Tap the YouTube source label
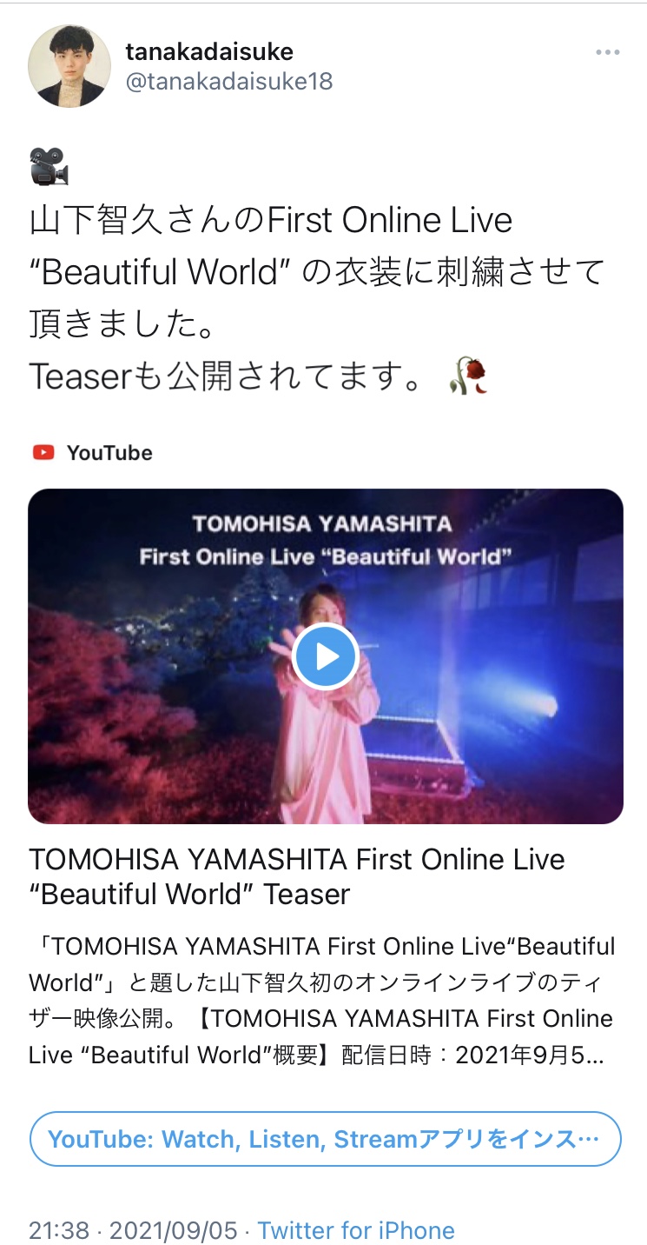647x1245 pixels. (109, 452)
